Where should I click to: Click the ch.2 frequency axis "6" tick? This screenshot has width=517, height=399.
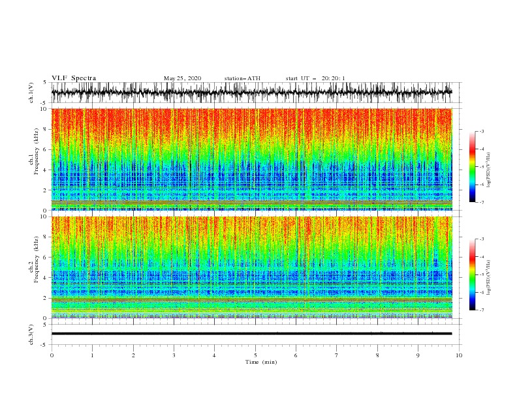coord(45,258)
